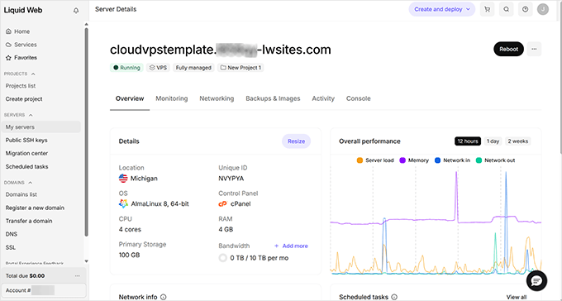Switch to the Overview tab

tap(130, 98)
